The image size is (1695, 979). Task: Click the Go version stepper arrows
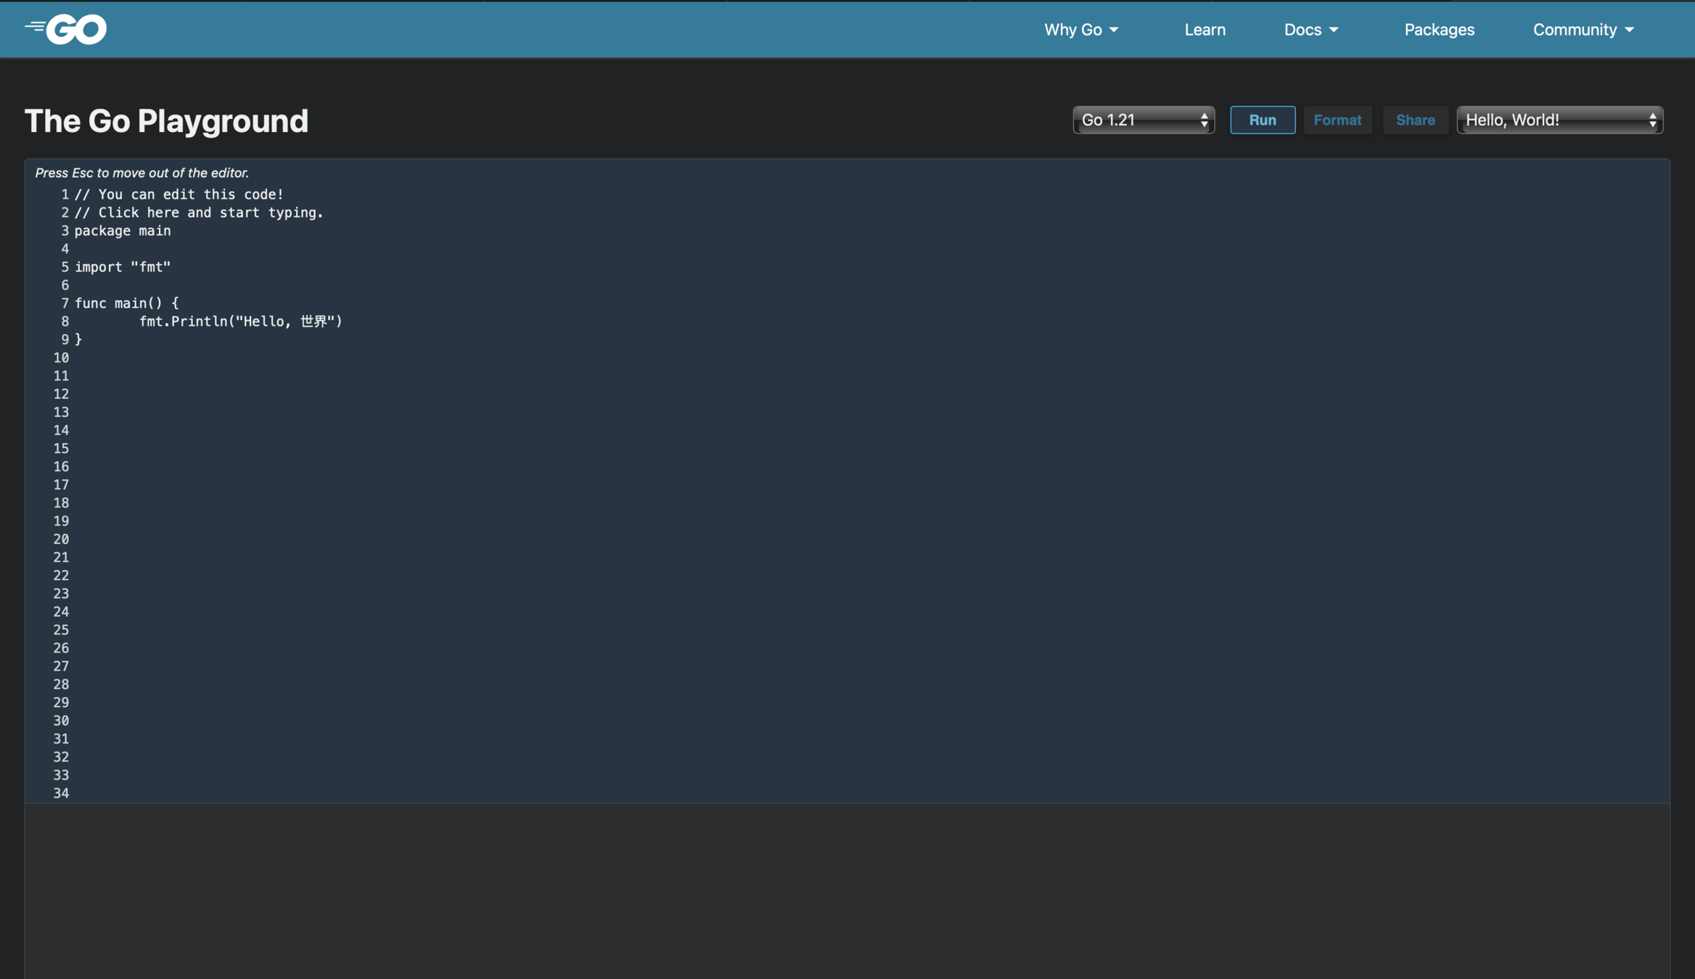tap(1204, 120)
